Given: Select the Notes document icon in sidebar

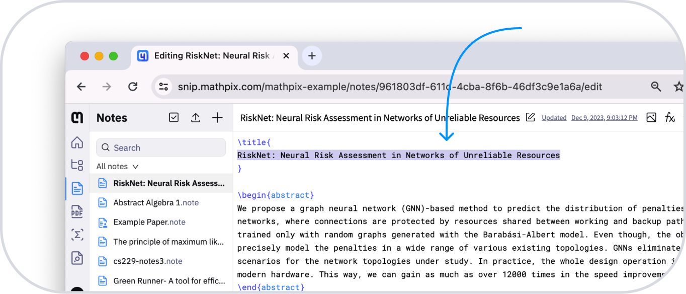Looking at the screenshot, I should tap(77, 188).
